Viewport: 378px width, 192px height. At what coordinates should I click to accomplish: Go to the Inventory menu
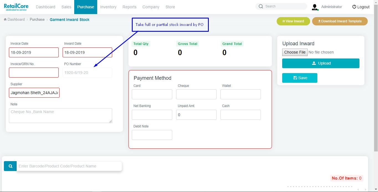108,7
